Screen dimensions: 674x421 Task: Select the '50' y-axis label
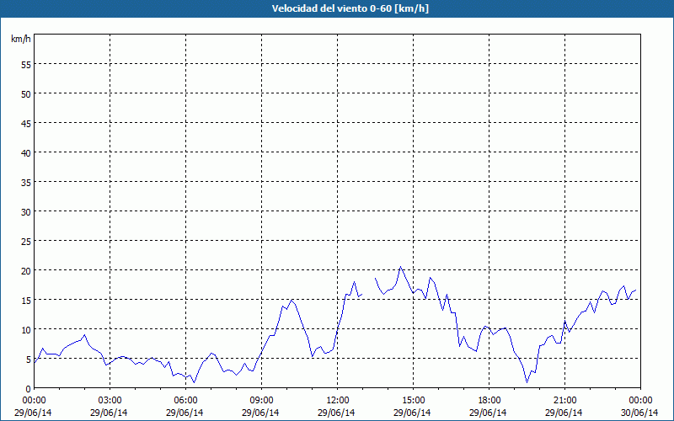click(26, 94)
